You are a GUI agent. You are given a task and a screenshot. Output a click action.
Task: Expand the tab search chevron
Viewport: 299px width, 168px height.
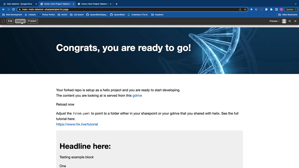tap(295, 4)
